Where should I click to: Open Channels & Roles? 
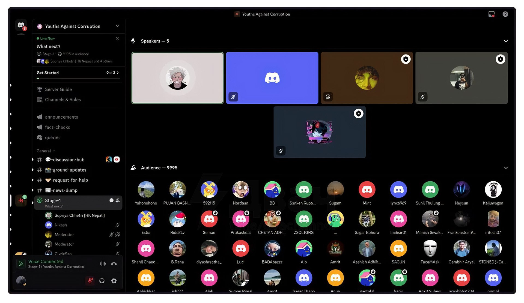coord(63,100)
